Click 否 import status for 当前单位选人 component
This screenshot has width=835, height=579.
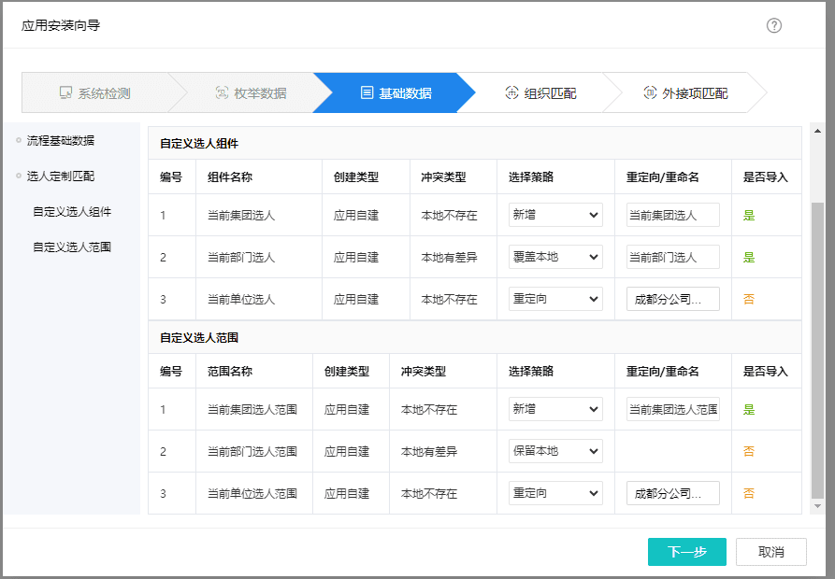(749, 300)
